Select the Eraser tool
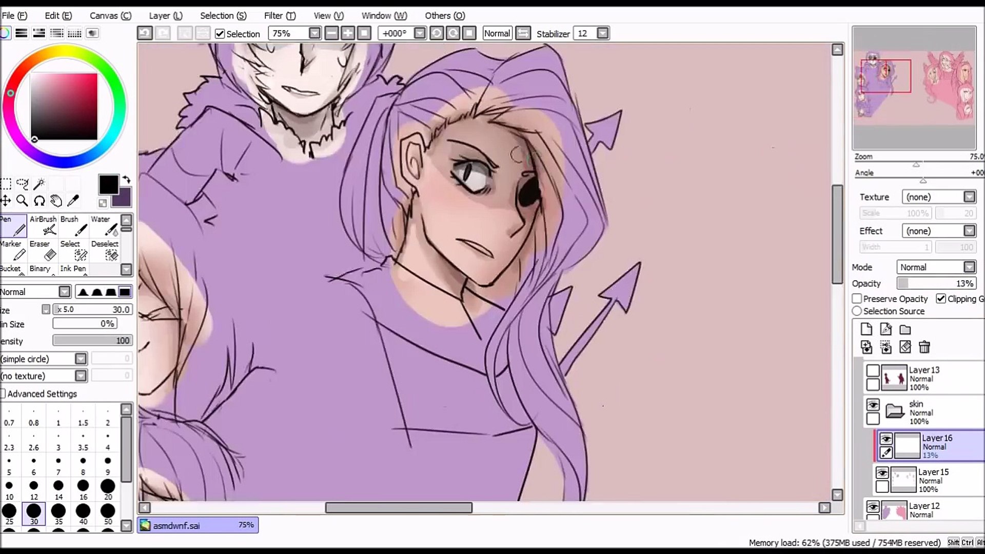 point(43,250)
